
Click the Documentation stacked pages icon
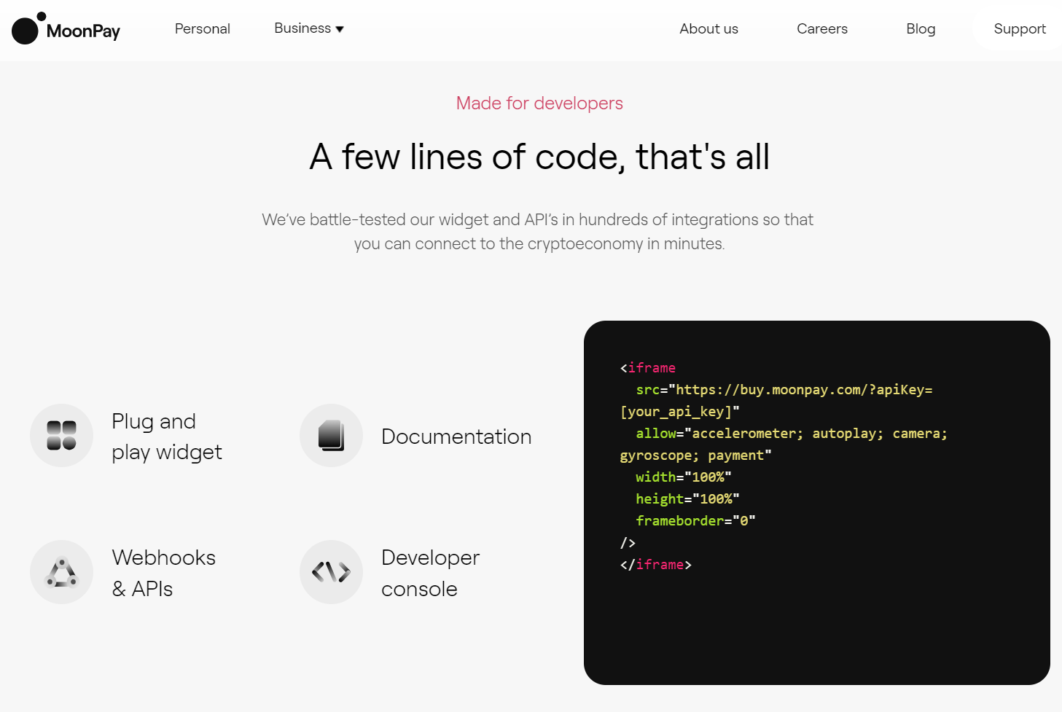331,435
